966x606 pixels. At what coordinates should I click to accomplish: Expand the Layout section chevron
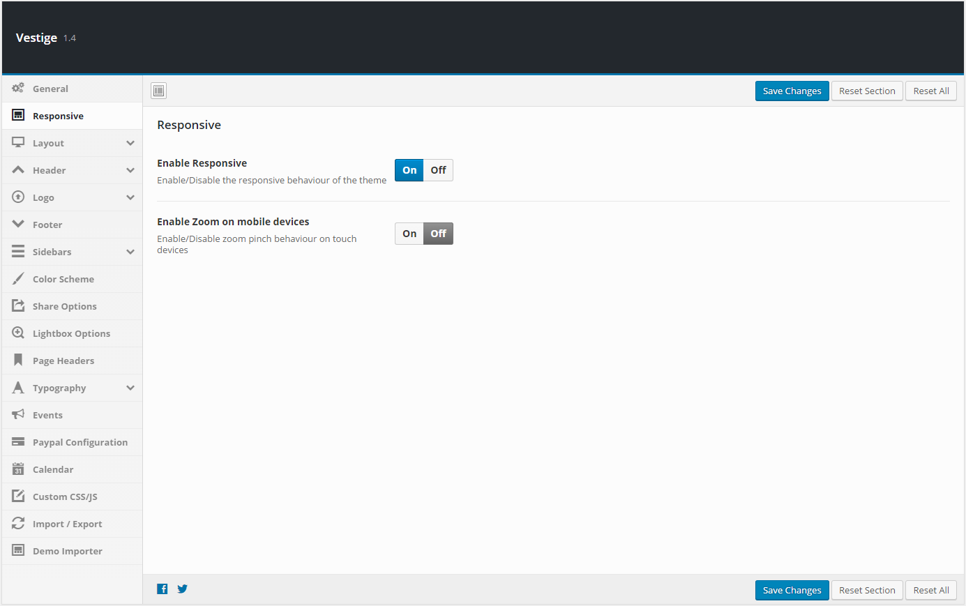pos(130,143)
